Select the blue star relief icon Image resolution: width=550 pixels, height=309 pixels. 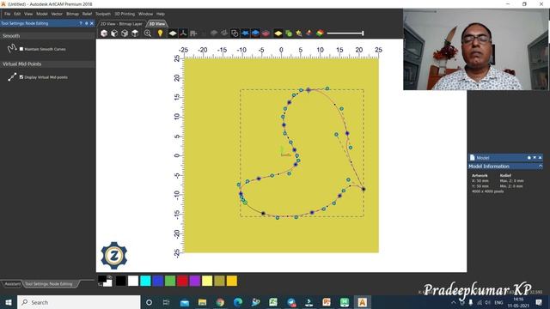[x=245, y=33]
